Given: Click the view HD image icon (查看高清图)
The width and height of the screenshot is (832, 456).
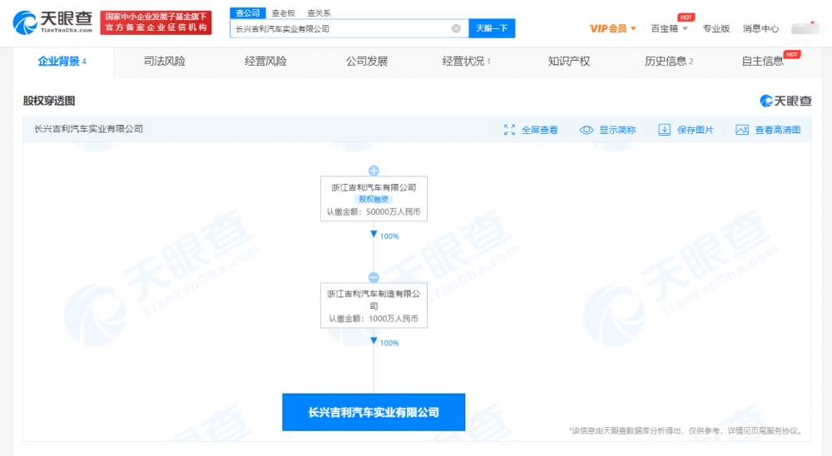Looking at the screenshot, I should (x=742, y=130).
